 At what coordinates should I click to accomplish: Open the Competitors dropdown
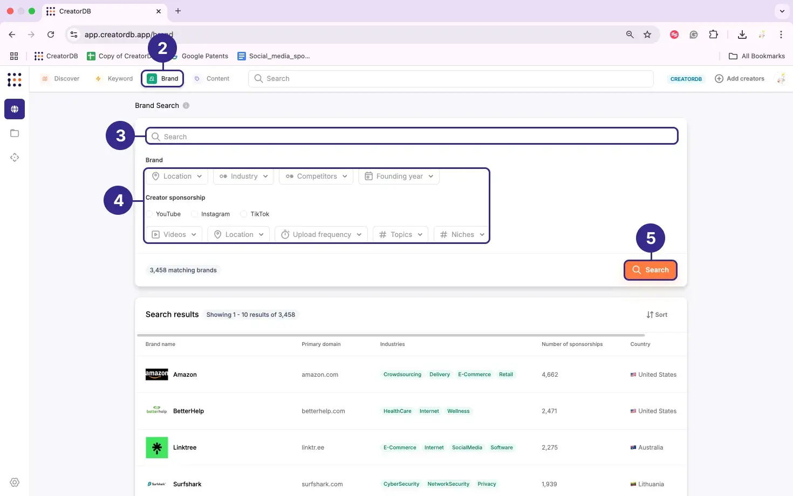[316, 176]
